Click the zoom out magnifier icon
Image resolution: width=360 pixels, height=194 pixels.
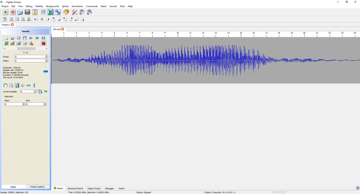pyautogui.click(x=23, y=19)
